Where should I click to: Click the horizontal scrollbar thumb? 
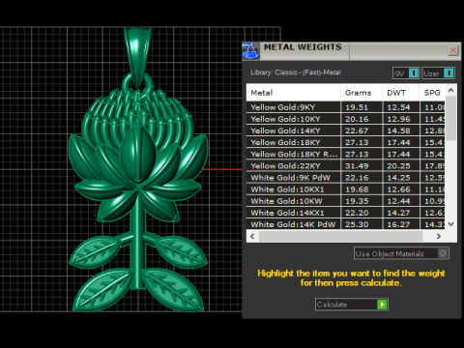coord(340,236)
